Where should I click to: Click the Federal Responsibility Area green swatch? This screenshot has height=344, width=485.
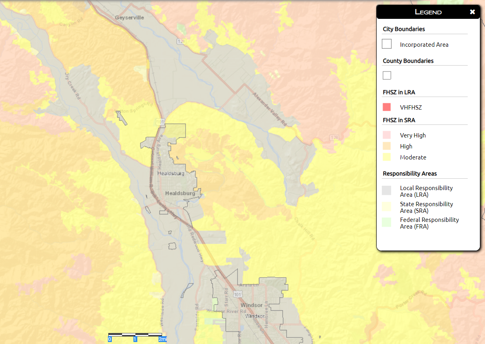[x=387, y=223]
